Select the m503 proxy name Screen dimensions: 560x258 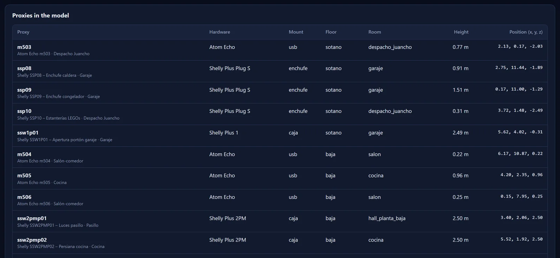pyautogui.click(x=24, y=47)
